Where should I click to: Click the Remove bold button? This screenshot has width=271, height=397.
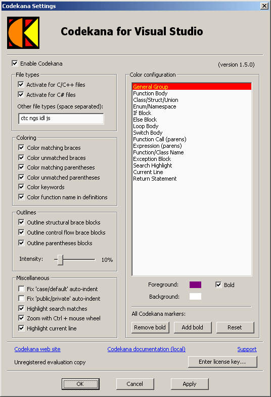coord(150,327)
